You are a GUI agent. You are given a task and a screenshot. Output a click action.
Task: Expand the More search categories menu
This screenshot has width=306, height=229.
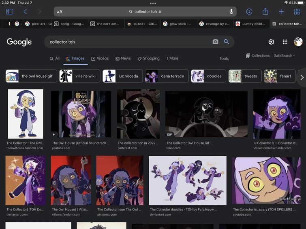pyautogui.click(x=172, y=58)
